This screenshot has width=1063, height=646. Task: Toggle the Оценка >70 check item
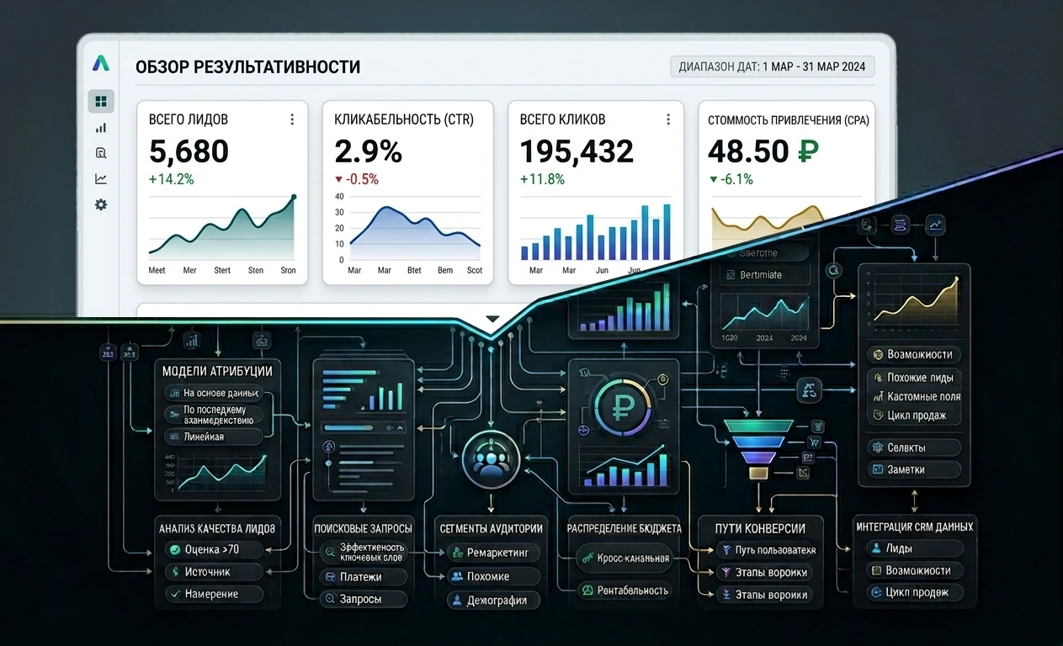coord(213,549)
